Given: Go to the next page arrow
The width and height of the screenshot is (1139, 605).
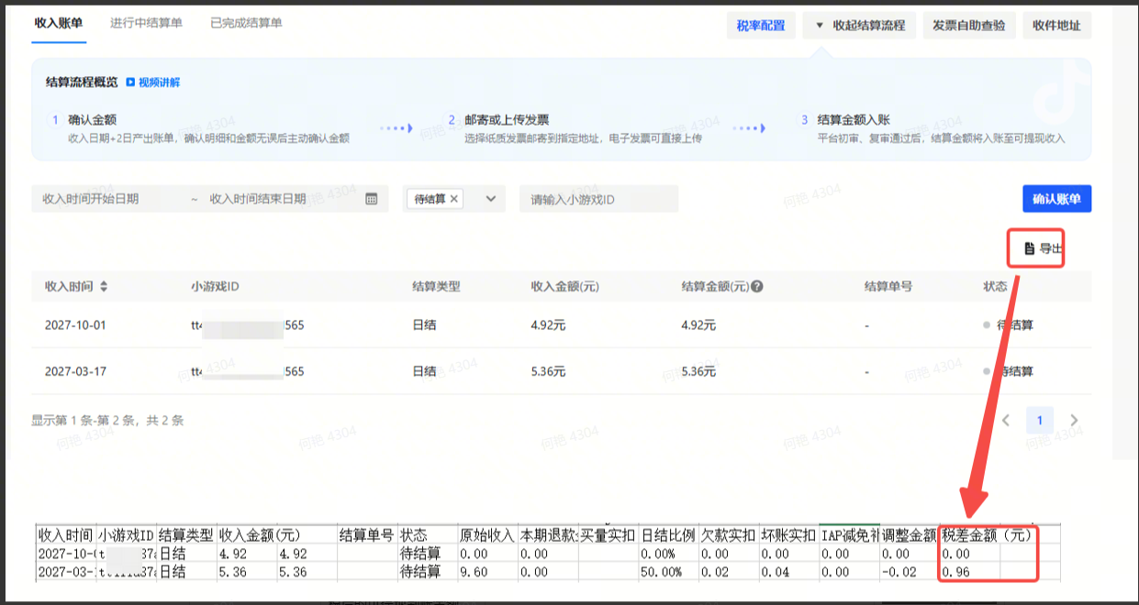Looking at the screenshot, I should [1074, 421].
